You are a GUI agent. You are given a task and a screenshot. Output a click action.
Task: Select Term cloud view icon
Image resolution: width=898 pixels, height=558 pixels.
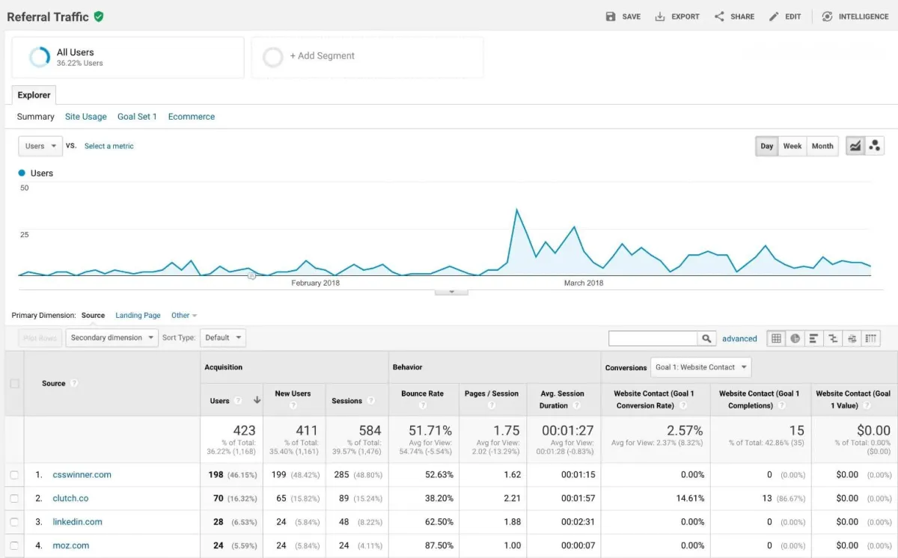[x=852, y=339]
